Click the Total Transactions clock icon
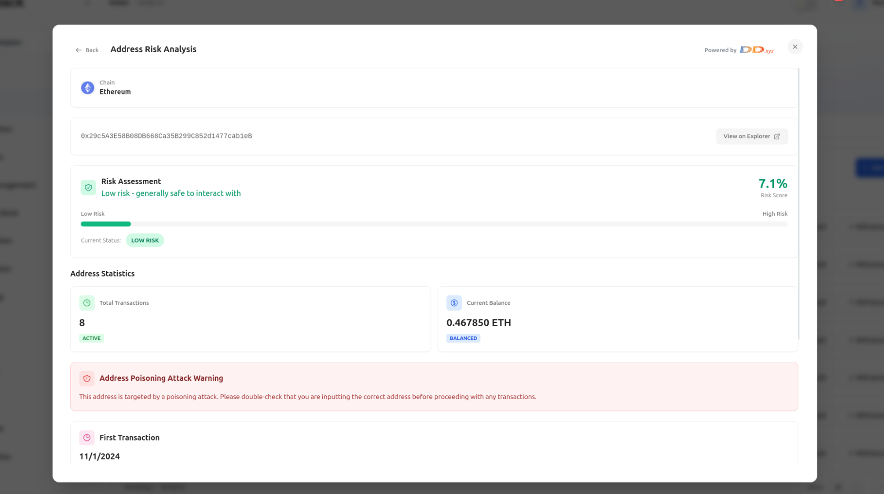The image size is (884, 494). 87,303
